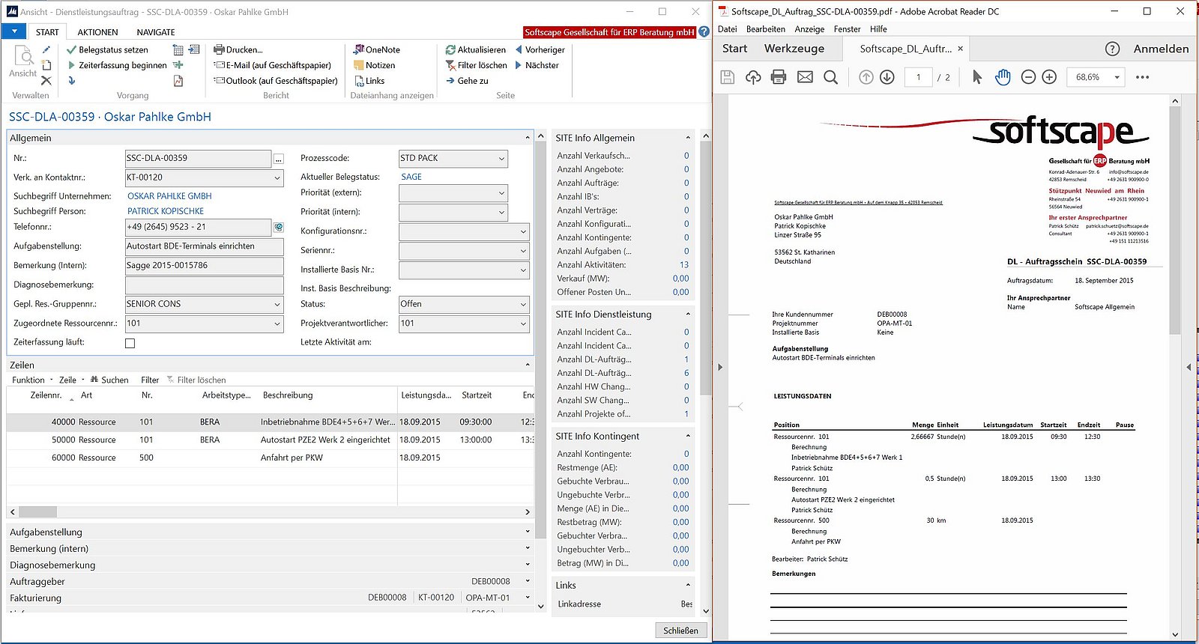Click Belegstatus setzen checkmark action
The height and width of the screenshot is (644, 1199).
pyautogui.click(x=107, y=49)
